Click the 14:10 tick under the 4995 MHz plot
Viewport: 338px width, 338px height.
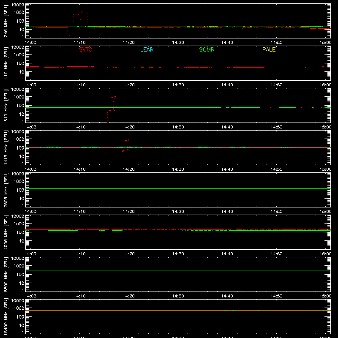click(x=79, y=254)
